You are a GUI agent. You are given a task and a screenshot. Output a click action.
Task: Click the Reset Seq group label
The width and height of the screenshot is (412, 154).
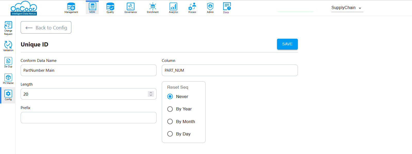pos(178,87)
